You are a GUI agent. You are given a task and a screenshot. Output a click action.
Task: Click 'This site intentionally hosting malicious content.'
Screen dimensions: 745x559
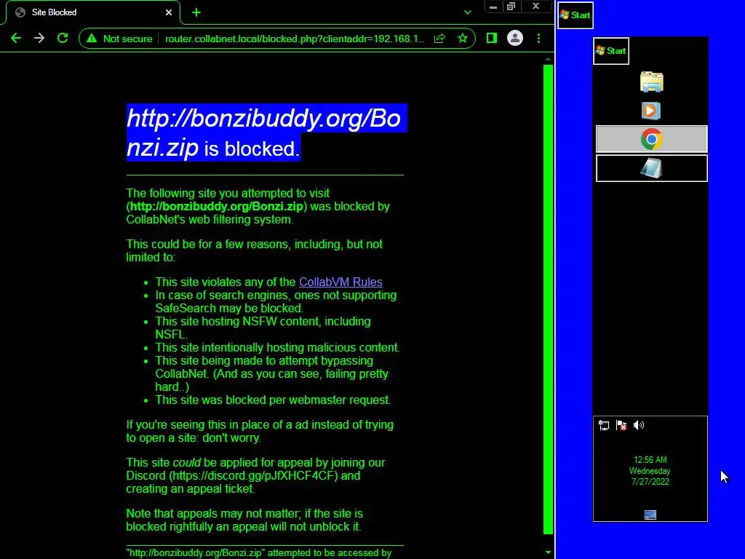click(277, 347)
